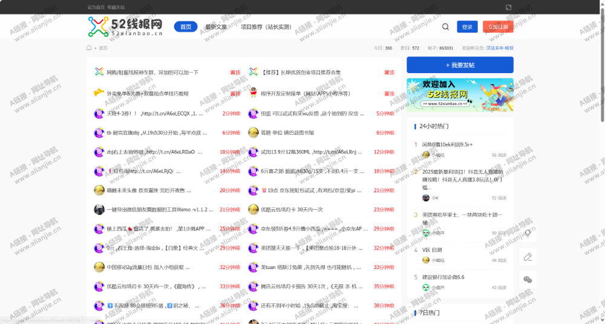Viewport: 605px width, 324px height.
Task: Open post 腾讯云包场月卡预告
Action: (x=312, y=287)
